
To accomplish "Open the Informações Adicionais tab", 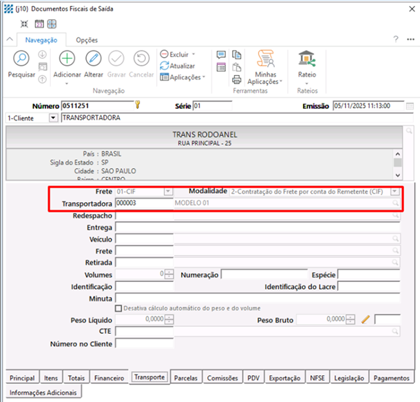I will coord(42,392).
